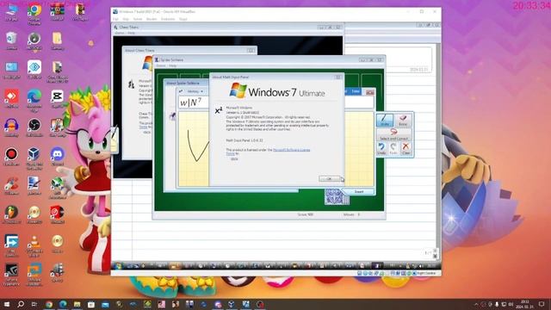This screenshot has width=551, height=310.
Task: Open the VirtualBox File menu
Action: (115, 19)
